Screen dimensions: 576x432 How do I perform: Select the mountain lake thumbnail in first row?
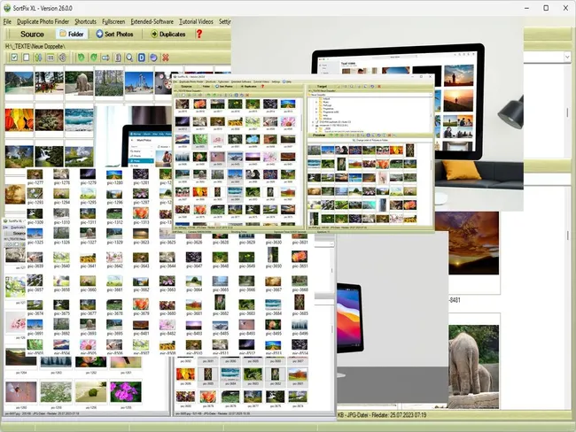[x=19, y=82]
